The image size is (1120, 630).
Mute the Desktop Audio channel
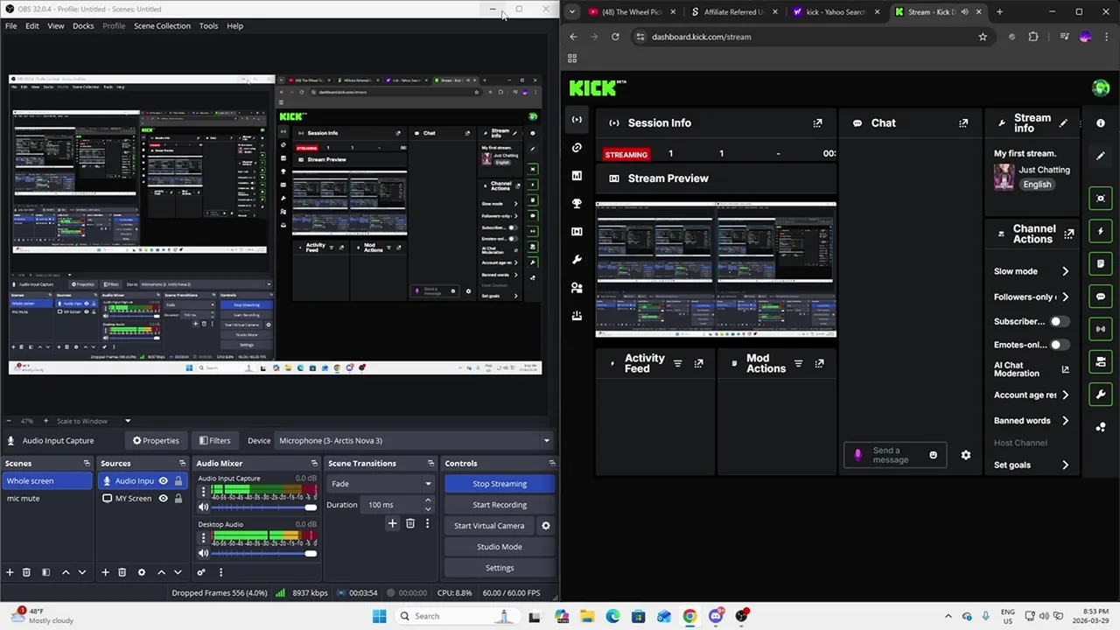[204, 553]
